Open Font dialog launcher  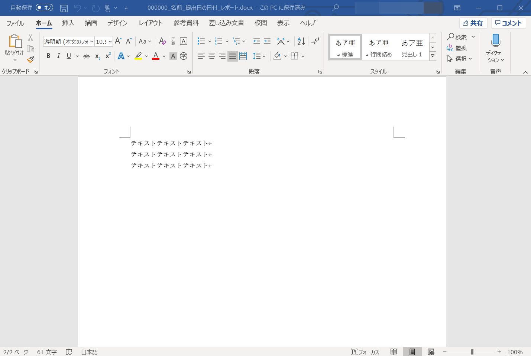(x=189, y=72)
